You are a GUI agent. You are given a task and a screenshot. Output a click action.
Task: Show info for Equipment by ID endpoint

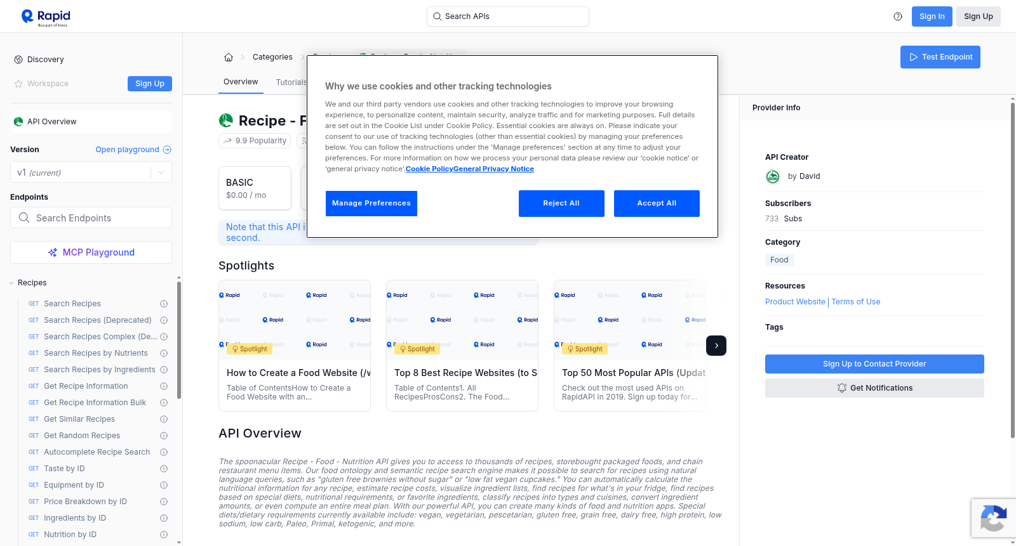click(x=164, y=485)
